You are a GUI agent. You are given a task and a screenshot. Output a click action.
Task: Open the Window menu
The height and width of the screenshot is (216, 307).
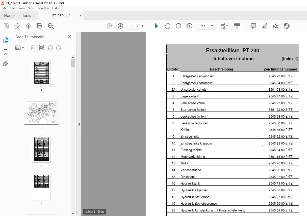(x=43, y=8)
